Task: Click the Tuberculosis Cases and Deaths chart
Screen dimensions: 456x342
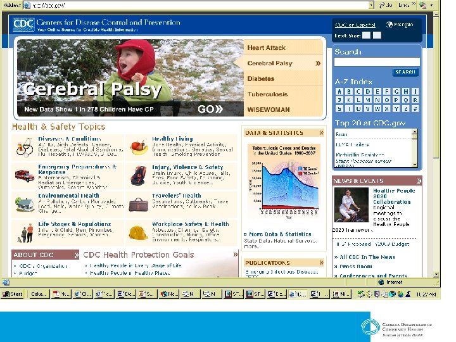Action: click(x=284, y=182)
